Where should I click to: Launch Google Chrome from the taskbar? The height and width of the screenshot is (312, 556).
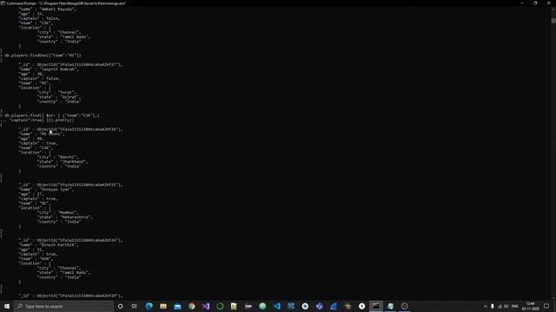pos(191,306)
